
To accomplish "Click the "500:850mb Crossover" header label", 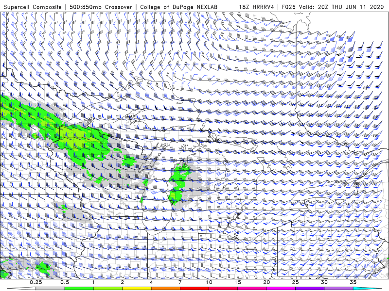I will pos(101,7).
